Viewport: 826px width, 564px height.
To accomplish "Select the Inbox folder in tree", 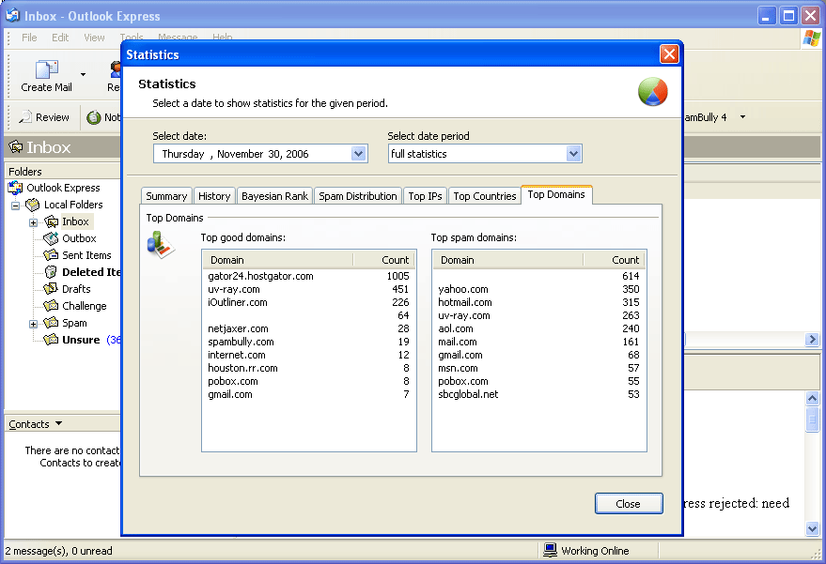I will click(x=75, y=221).
